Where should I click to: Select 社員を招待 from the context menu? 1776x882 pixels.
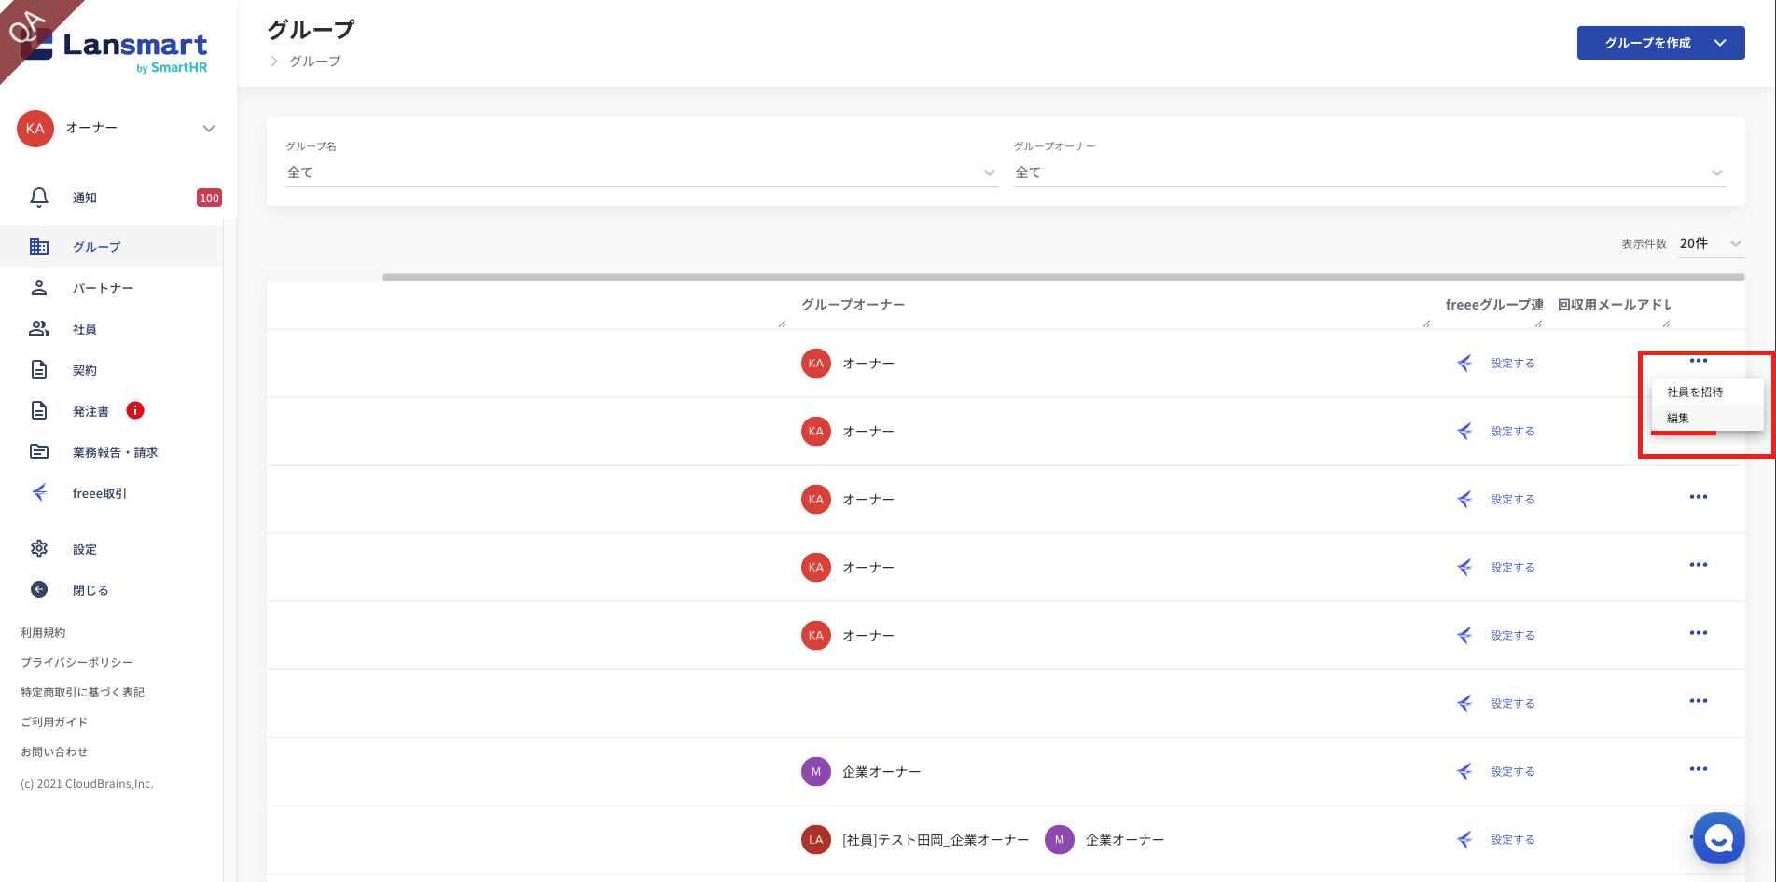(x=1695, y=393)
